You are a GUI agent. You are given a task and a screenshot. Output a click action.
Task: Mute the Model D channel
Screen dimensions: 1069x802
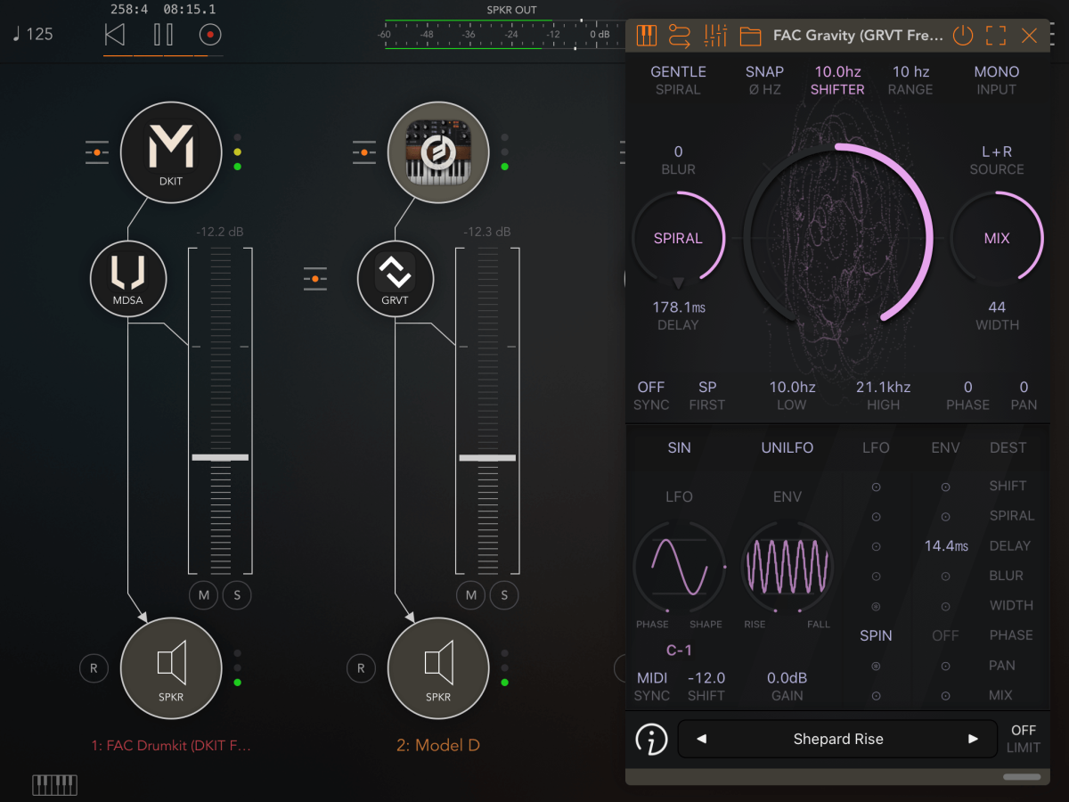click(x=471, y=595)
